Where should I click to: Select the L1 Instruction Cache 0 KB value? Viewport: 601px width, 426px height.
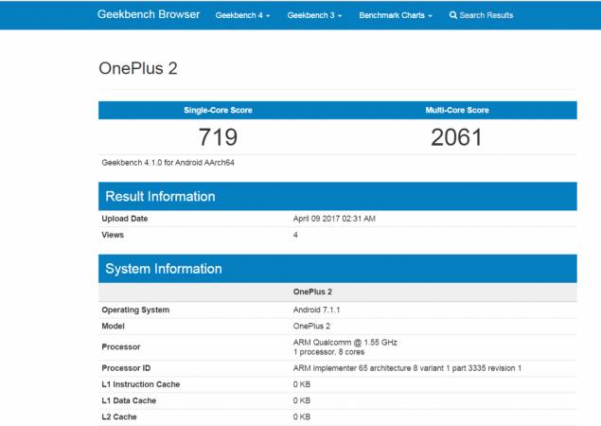302,384
